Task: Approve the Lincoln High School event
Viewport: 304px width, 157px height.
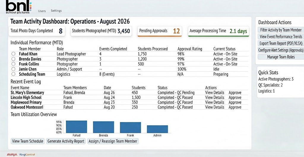Action: [235, 98]
